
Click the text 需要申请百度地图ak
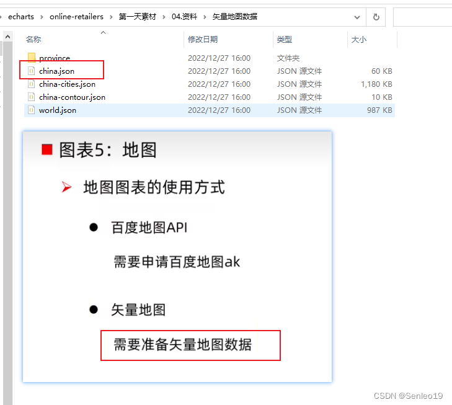coord(177,262)
